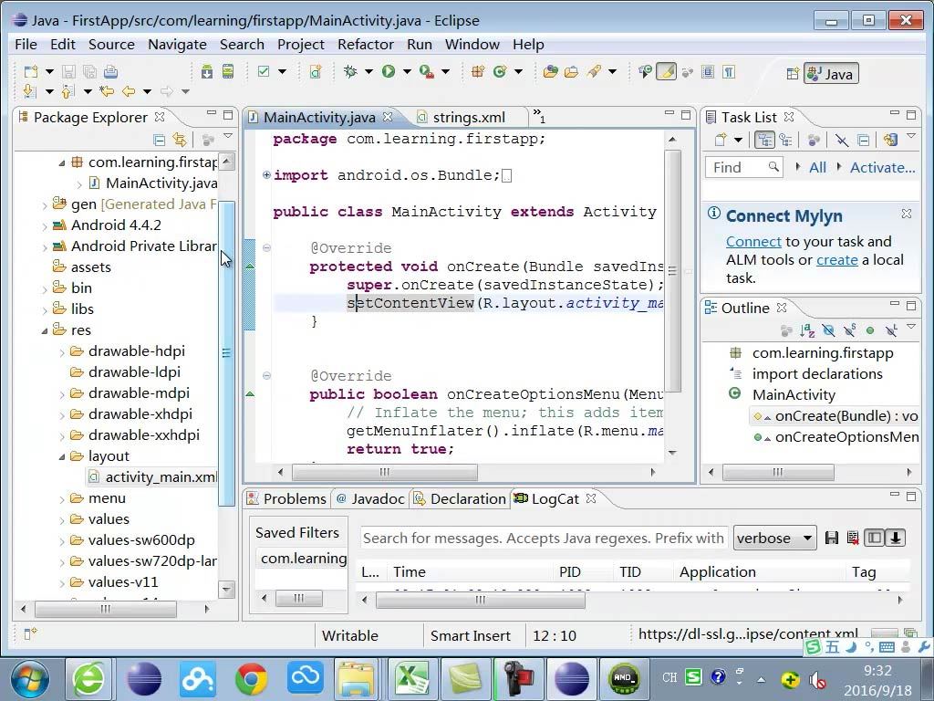This screenshot has height=701, width=934.
Task: Click Synchronize Changed icon in Task List
Action: point(890,140)
